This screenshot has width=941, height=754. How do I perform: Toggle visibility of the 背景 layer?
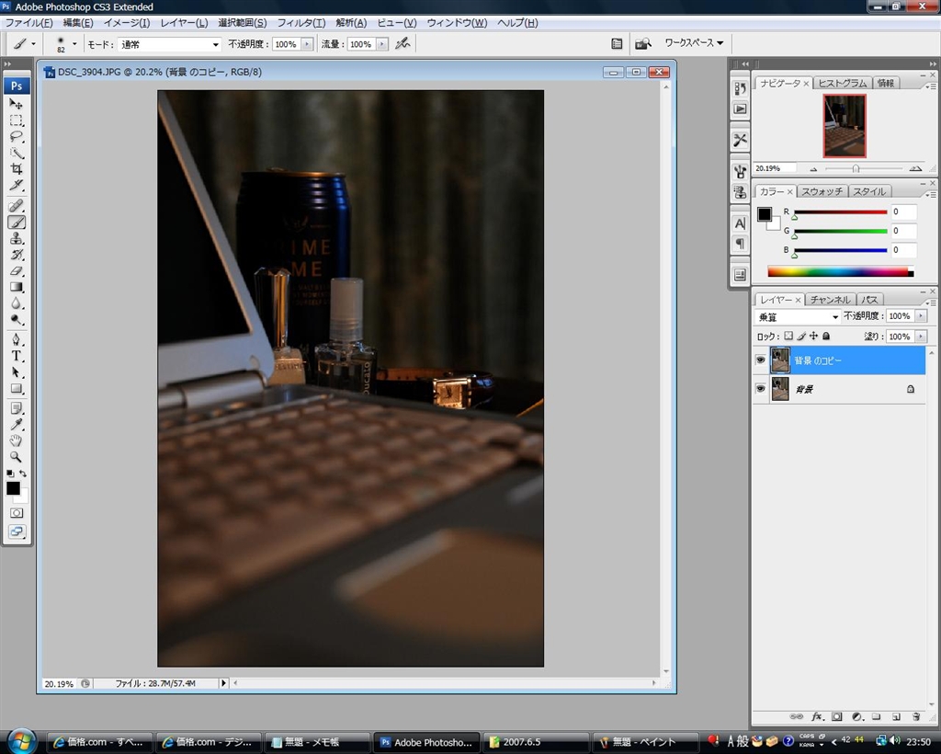coord(760,389)
